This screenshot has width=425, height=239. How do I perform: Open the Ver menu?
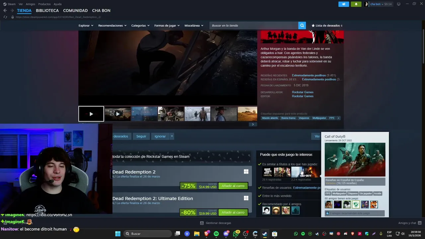(21, 4)
